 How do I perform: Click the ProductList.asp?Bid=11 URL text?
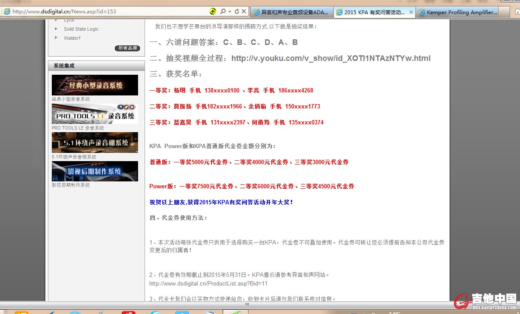(208, 283)
